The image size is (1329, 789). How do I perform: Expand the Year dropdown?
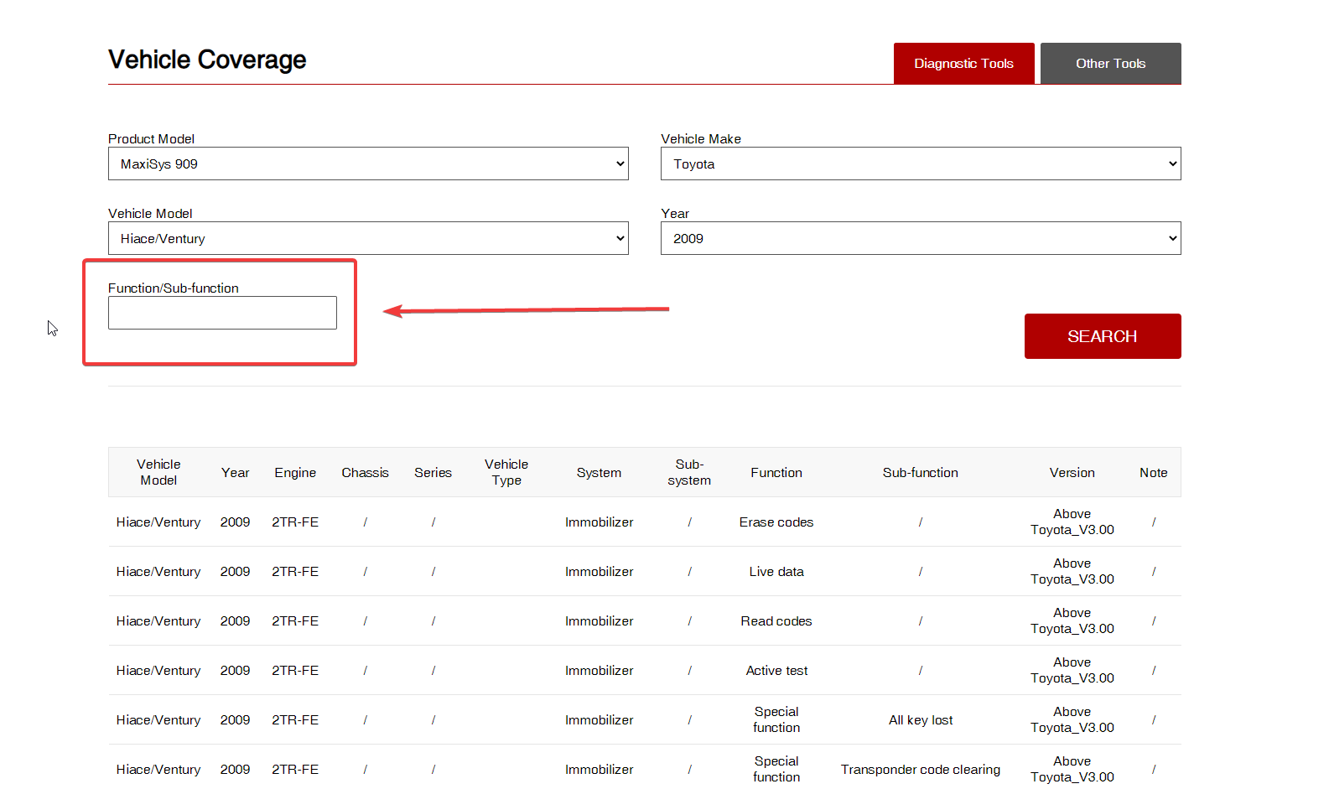pyautogui.click(x=920, y=239)
